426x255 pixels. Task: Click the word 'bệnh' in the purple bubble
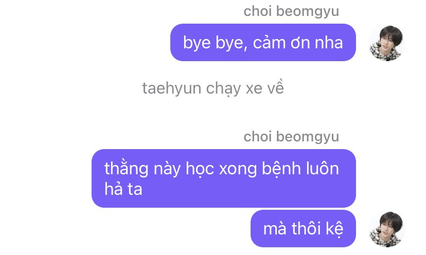[x=281, y=168]
